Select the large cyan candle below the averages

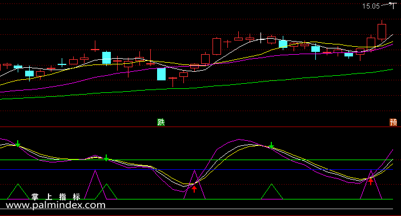pos(161,74)
